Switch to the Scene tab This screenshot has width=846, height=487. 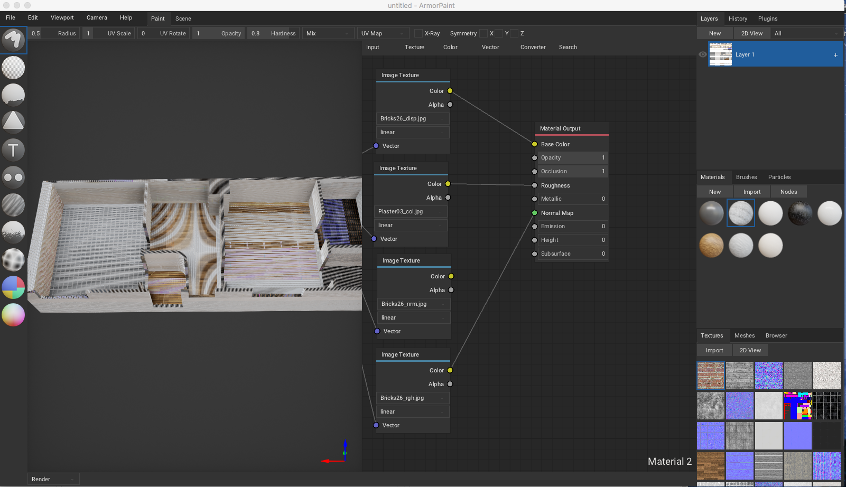[183, 18]
